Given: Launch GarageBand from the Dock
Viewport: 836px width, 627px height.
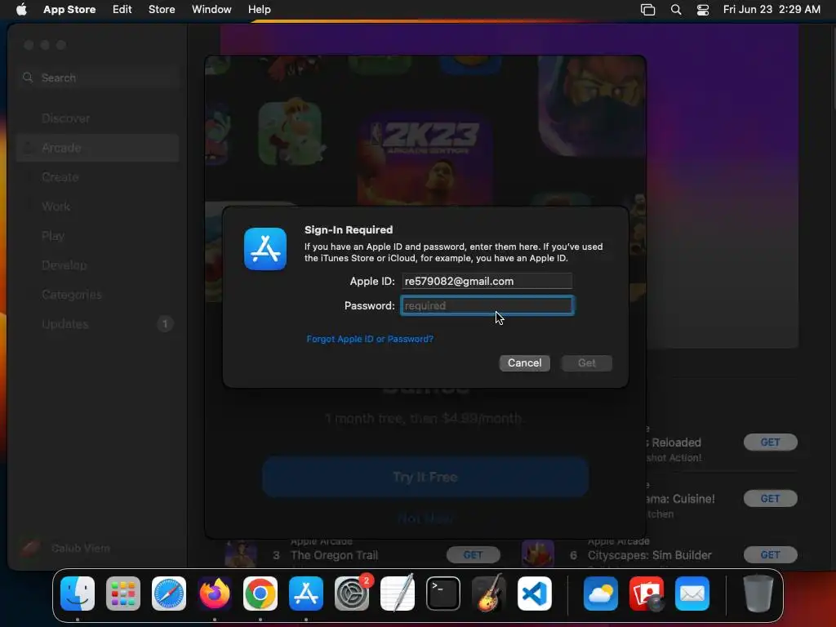Looking at the screenshot, I should click(x=489, y=594).
